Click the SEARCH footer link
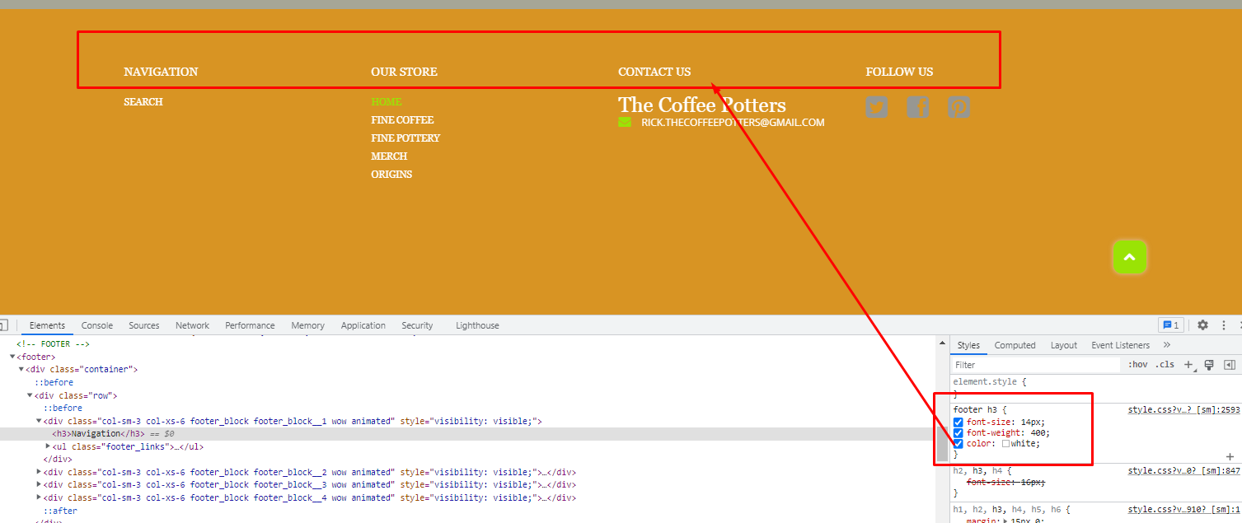 (143, 102)
